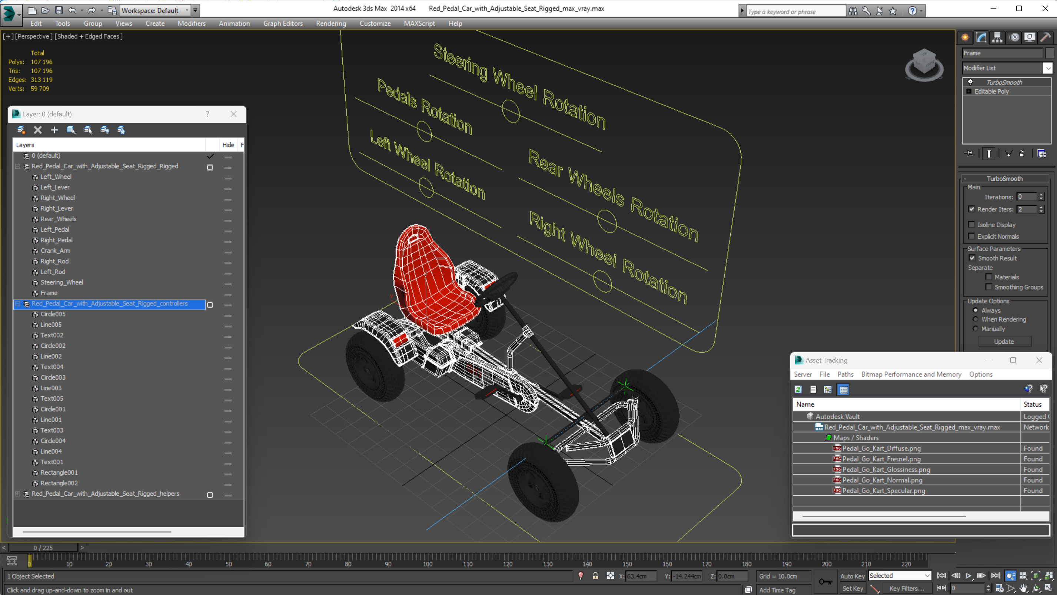The width and height of the screenshot is (1057, 595).
Task: Open the Hierarchy command panel tab
Action: click(x=997, y=38)
